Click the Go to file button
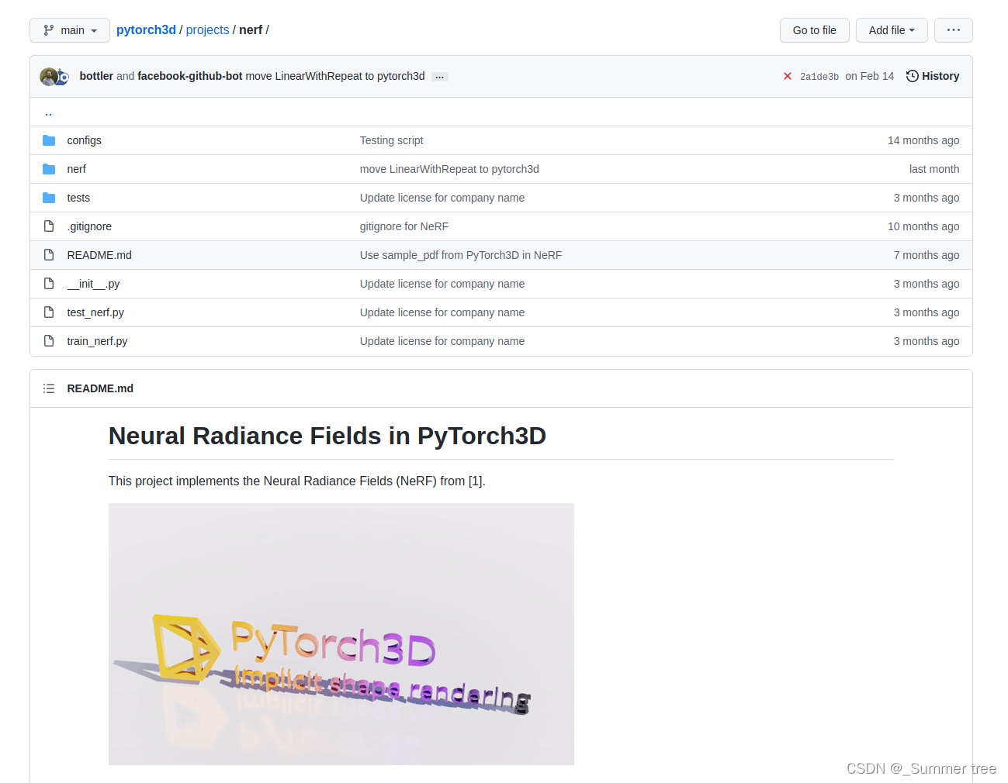The width and height of the screenshot is (1008, 783). tap(814, 30)
